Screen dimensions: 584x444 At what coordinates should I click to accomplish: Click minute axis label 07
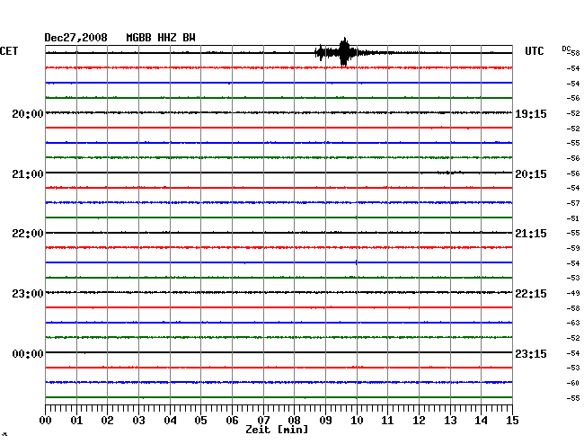[263, 421]
